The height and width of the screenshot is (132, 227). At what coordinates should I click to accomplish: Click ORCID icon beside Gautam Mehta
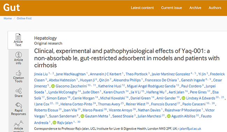click(82, 116)
